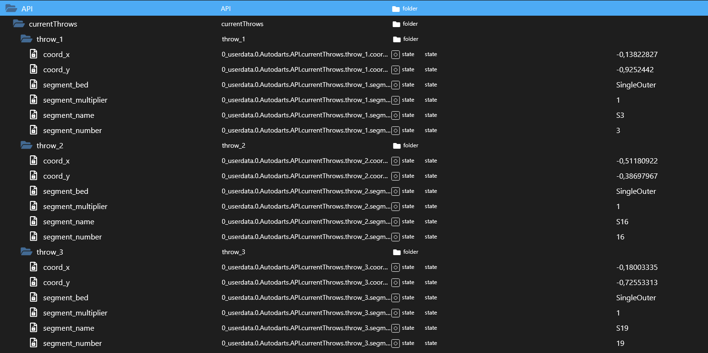The height and width of the screenshot is (353, 708).
Task: Select the segment_bed tree label under throw_3
Action: [66, 297]
